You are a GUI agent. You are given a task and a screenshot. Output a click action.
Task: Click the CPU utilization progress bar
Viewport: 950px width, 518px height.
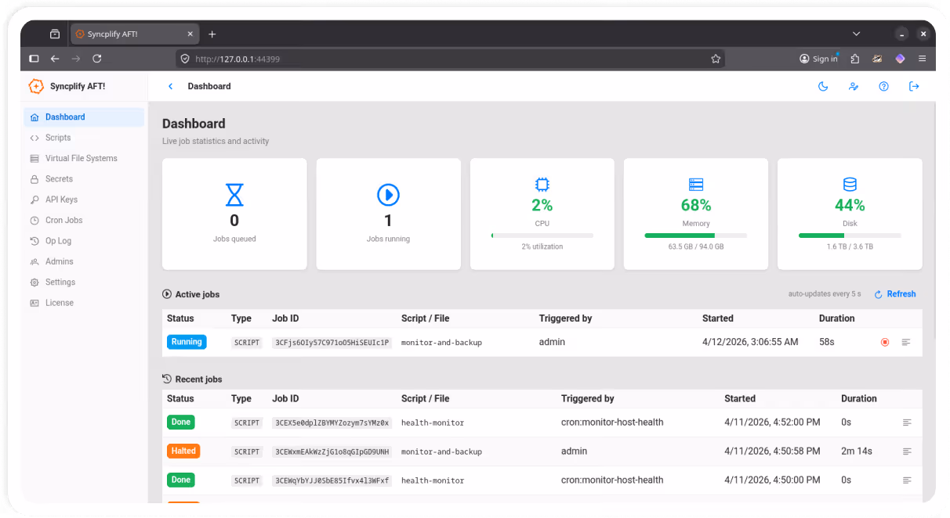click(542, 235)
